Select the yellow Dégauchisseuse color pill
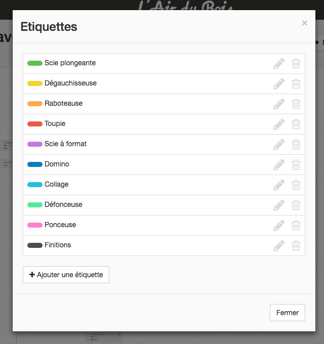324x344 pixels. 35,83
